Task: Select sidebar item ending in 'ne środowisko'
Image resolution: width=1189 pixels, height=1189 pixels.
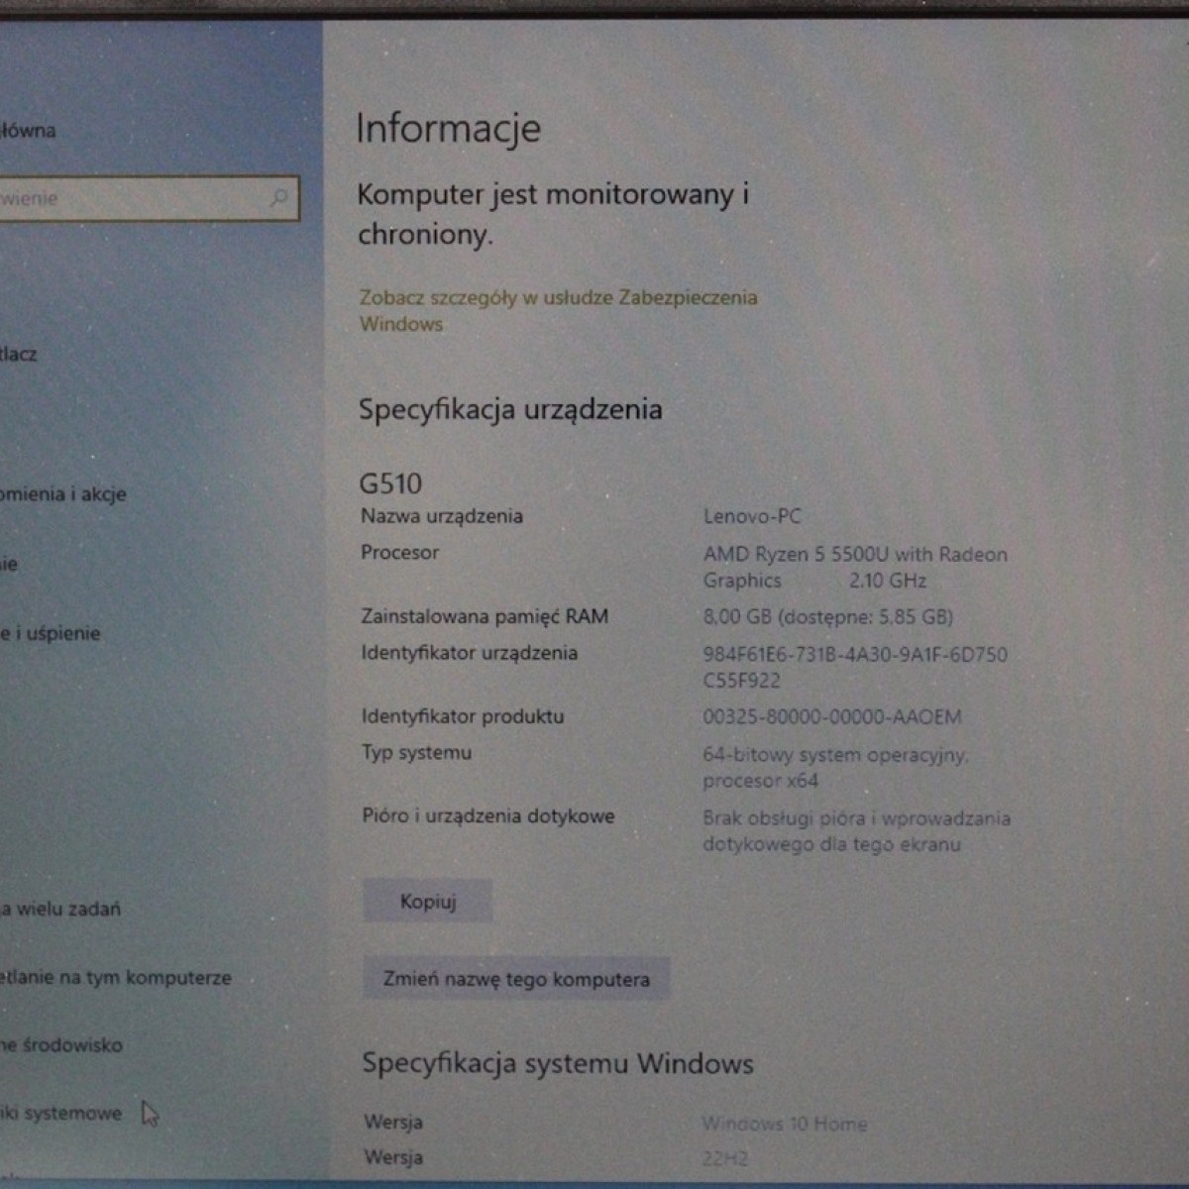Action: (x=61, y=1044)
